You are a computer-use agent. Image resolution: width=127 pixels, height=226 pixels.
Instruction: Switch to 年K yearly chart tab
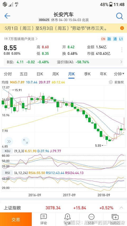pyautogui.click(x=103, y=74)
